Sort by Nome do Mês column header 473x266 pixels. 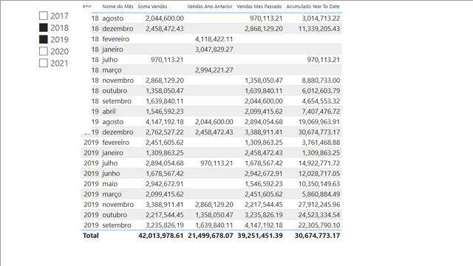(118, 7)
